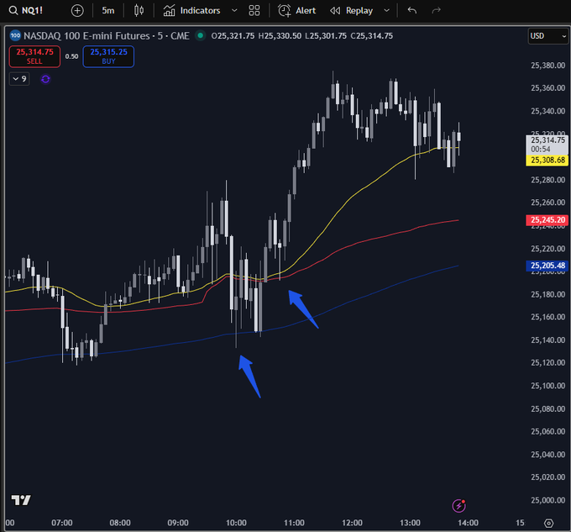Image resolution: width=571 pixels, height=532 pixels.
Task: Select the red 25,245.20 price label
Action: (x=547, y=219)
